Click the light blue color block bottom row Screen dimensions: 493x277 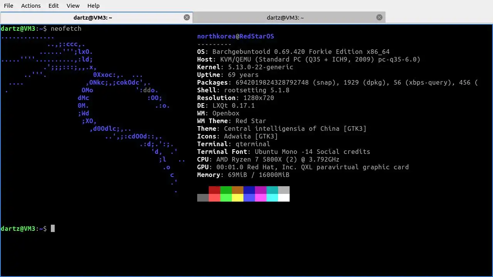249,198
